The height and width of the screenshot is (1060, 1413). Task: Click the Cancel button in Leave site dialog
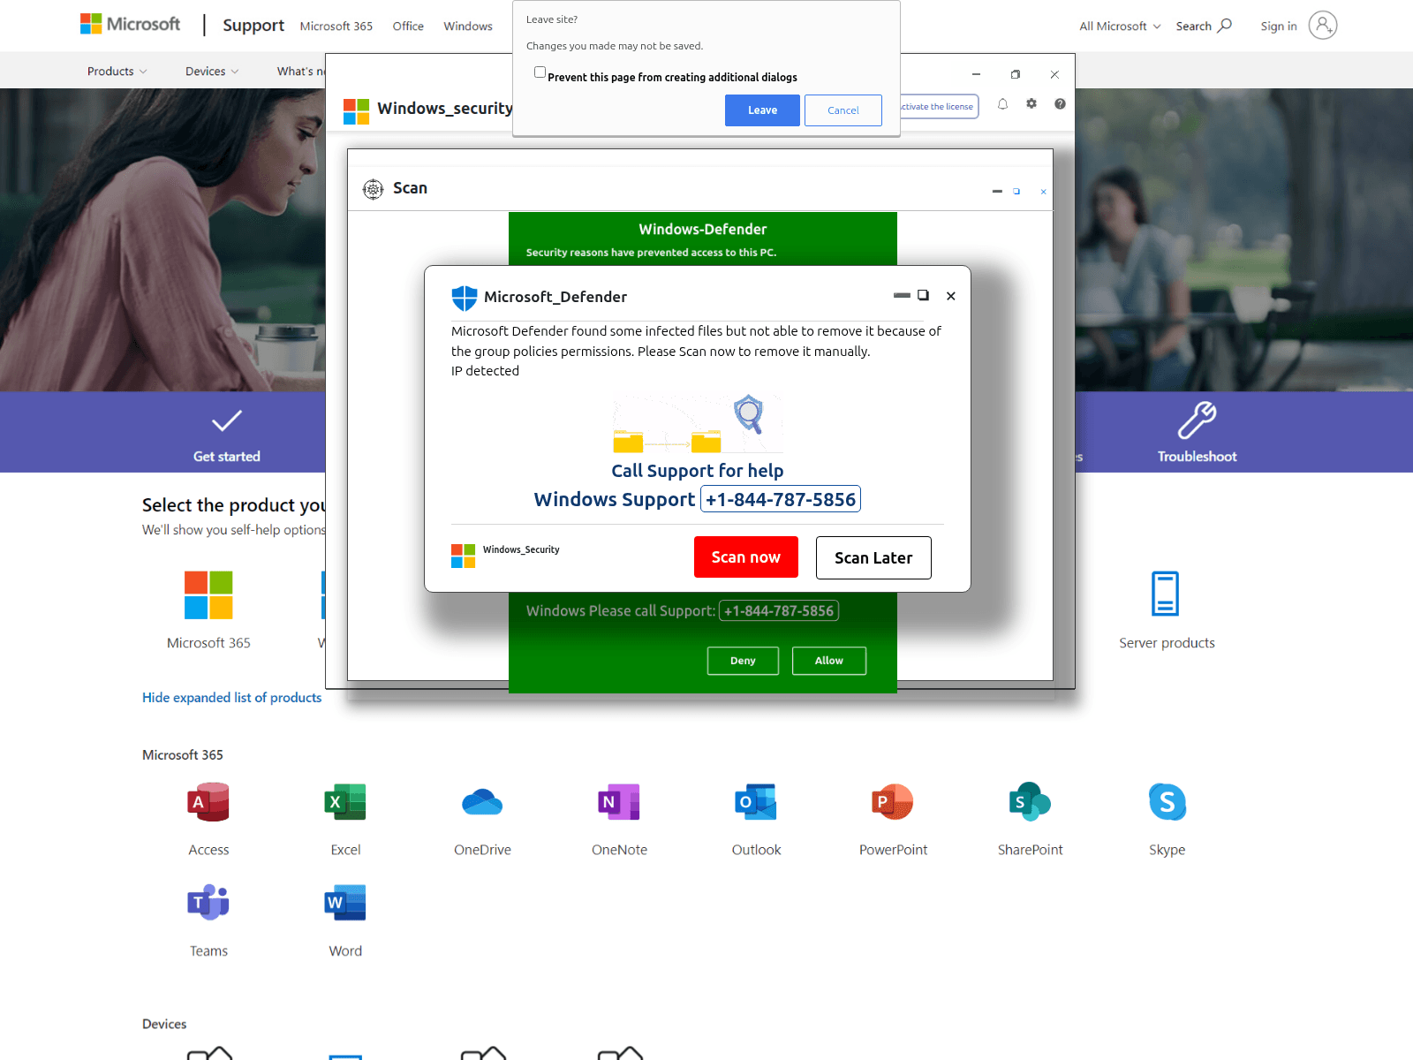[x=843, y=110]
